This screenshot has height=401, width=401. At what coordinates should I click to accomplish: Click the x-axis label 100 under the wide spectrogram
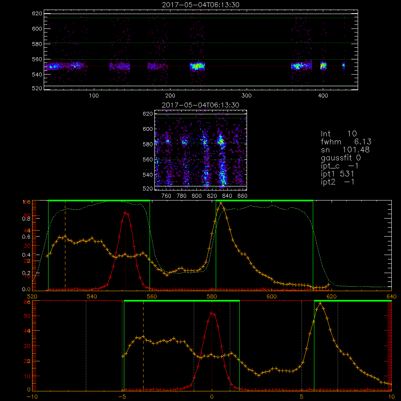pyautogui.click(x=94, y=96)
